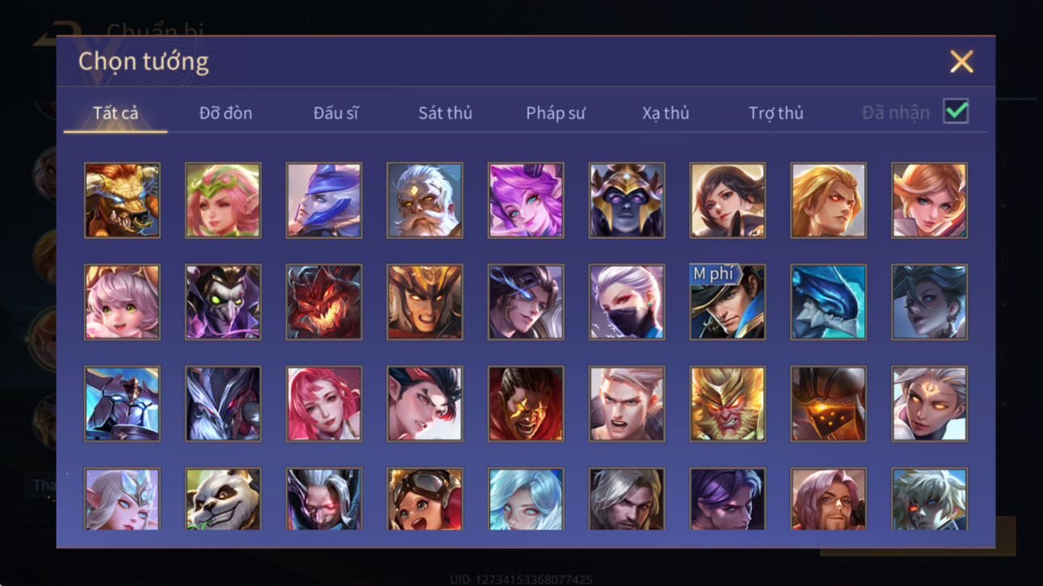Select the hero tagged "M phí"
The width and height of the screenshot is (1043, 586).
pyautogui.click(x=727, y=302)
